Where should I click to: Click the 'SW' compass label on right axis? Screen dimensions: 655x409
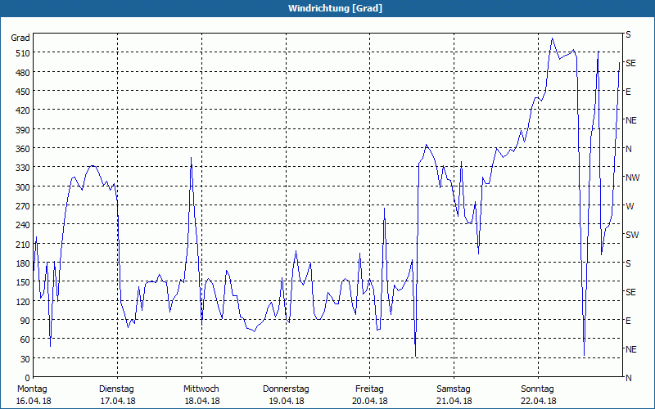coord(632,235)
